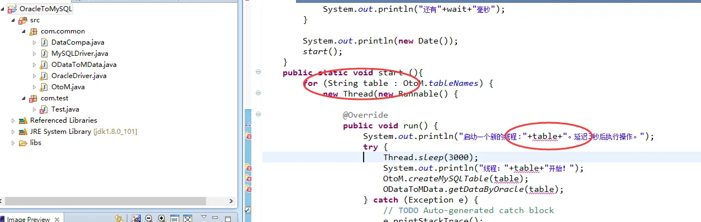
Task: Toggle link with editor arrows icon
Action: point(119,218)
